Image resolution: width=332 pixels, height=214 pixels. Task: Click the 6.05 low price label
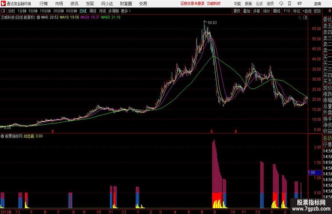point(7,128)
